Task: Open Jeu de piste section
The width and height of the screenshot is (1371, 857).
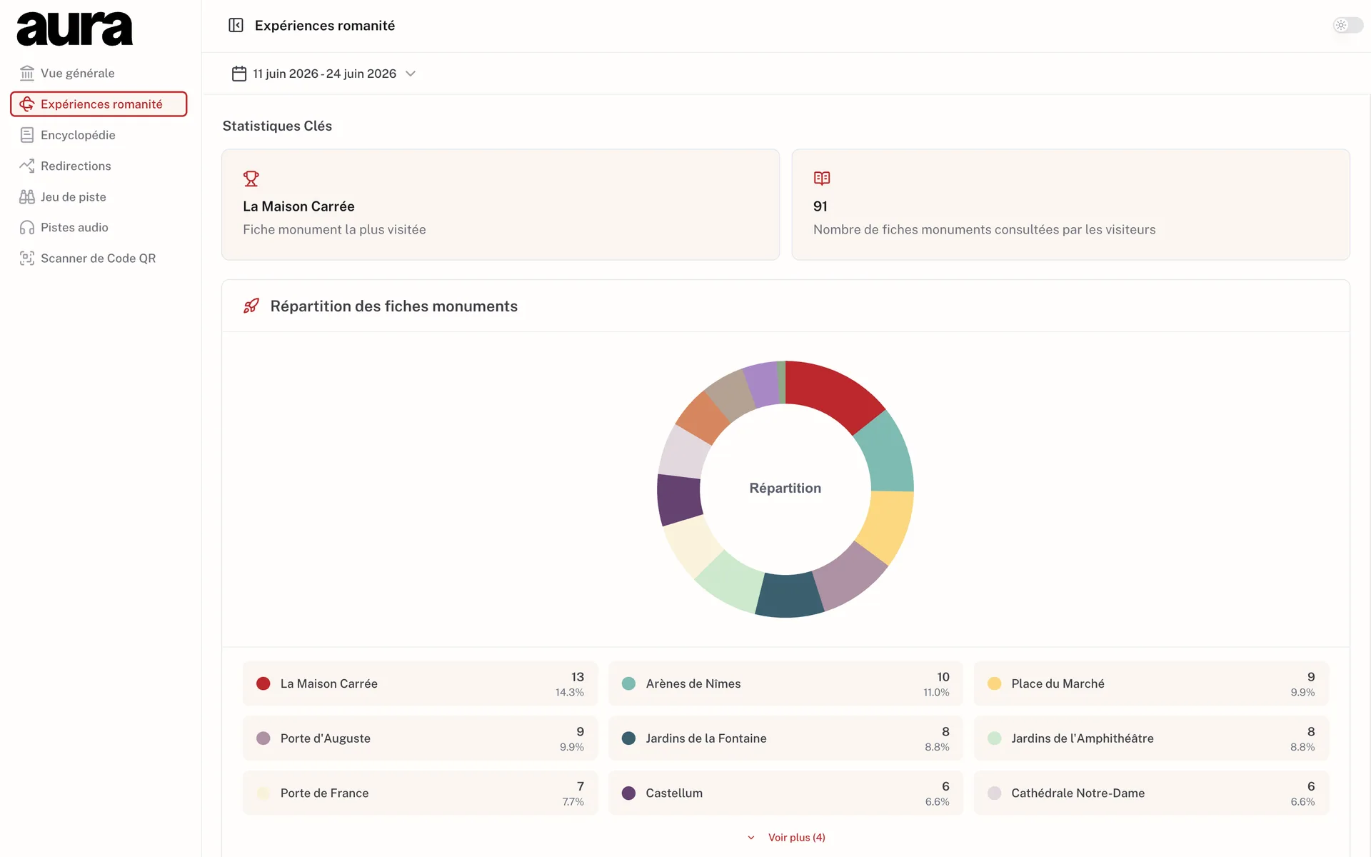Action: [99, 196]
